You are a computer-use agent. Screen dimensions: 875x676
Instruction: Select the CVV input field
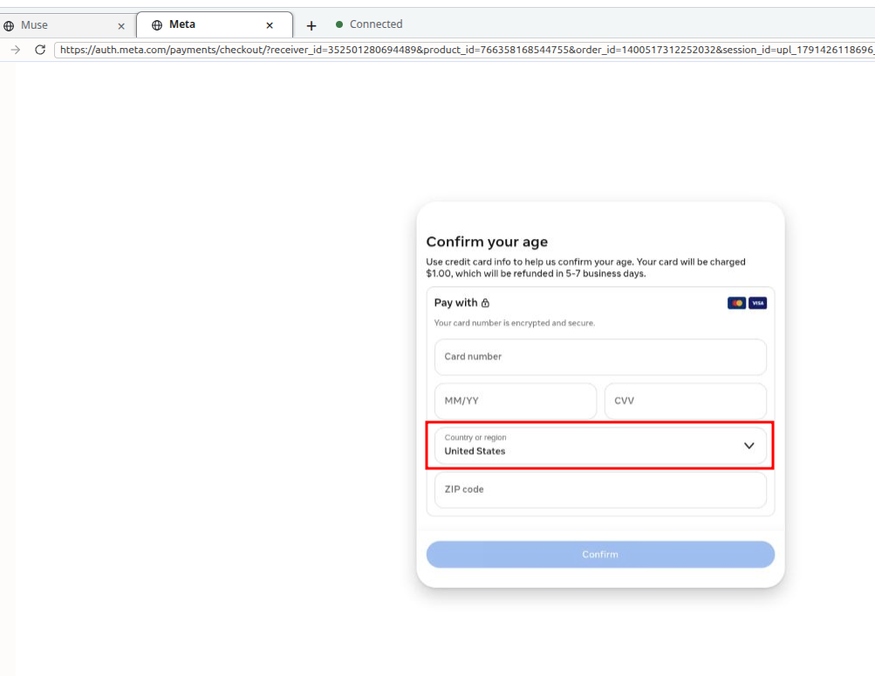click(686, 400)
